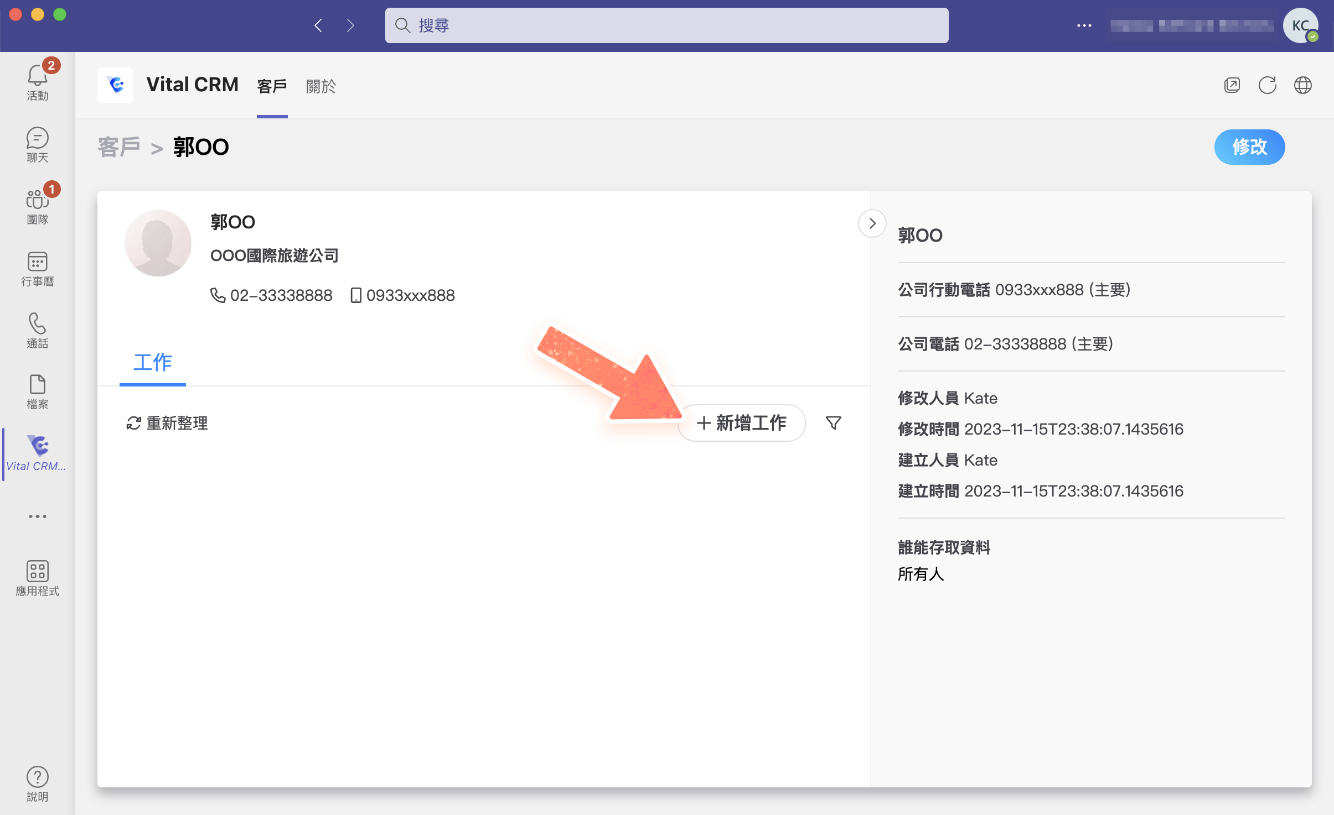Click the 客戶 breadcrumb link
Screen dimensions: 1334x815
pos(118,147)
